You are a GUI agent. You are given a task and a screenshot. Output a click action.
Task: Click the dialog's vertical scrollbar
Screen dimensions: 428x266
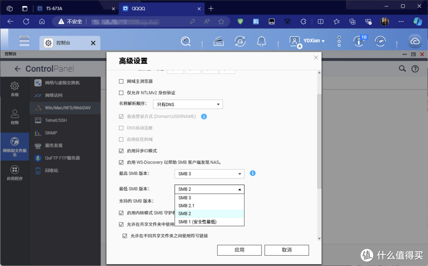coord(319,139)
